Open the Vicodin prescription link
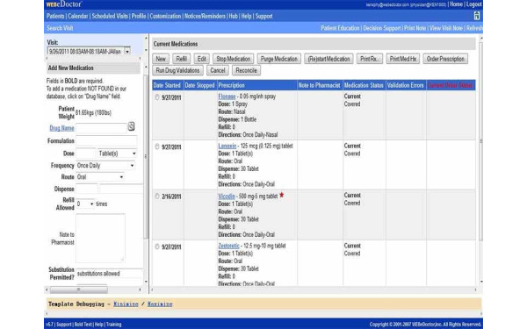This screenshot has height=329, width=527. (227, 197)
